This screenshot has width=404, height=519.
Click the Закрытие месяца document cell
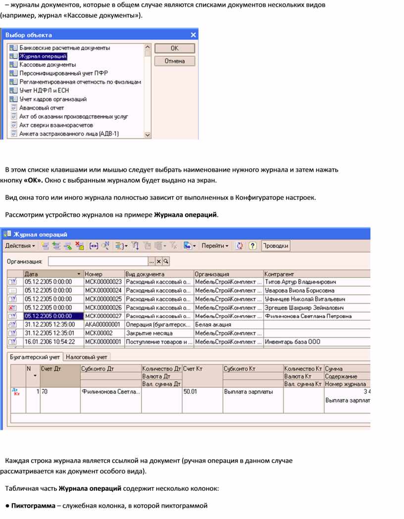point(159,333)
